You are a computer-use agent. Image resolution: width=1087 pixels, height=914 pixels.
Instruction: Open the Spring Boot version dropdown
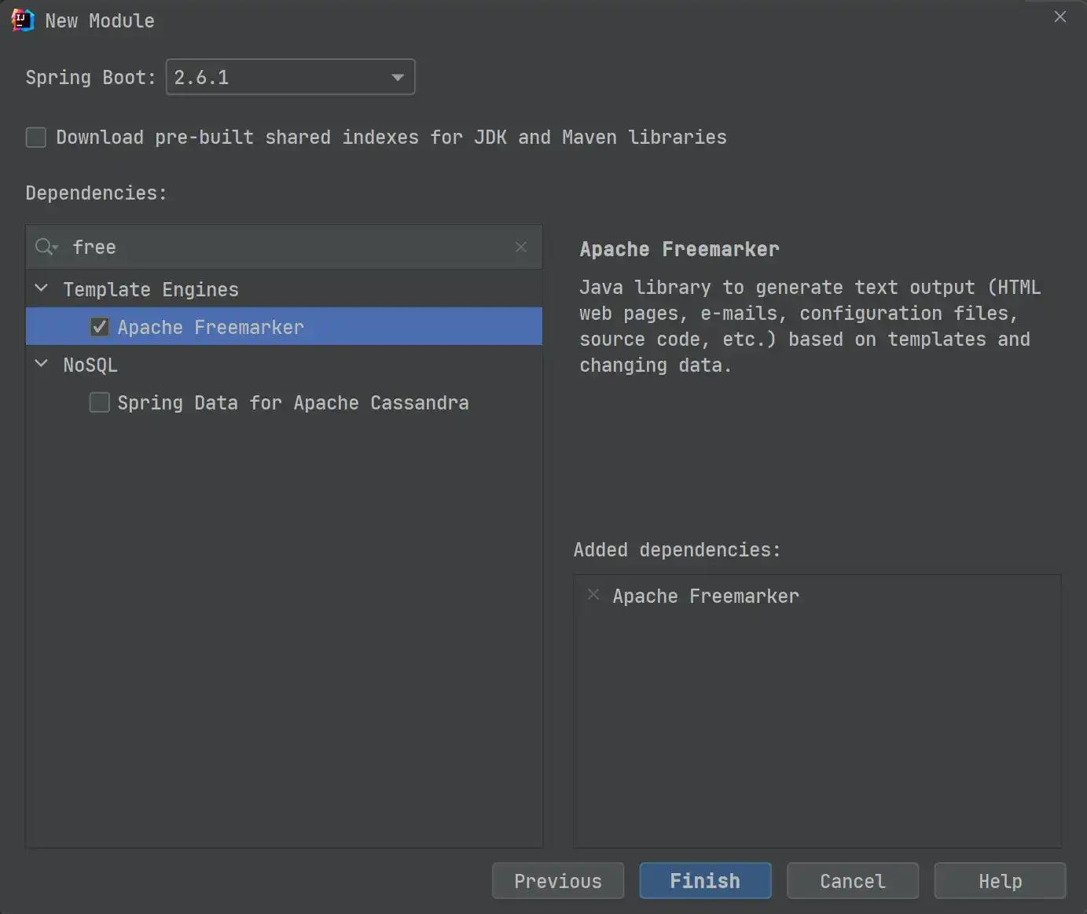[x=397, y=77]
